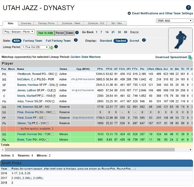Switch to the Overview tab
194x187 pixels.
(x=26, y=23)
